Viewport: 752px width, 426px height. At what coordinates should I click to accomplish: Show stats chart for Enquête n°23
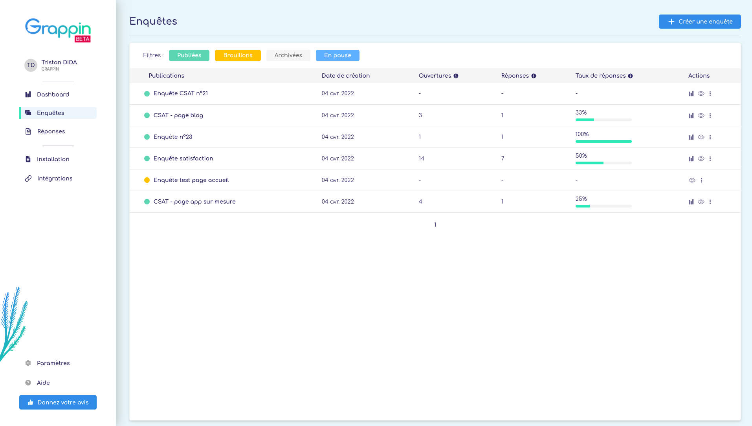[691, 137]
